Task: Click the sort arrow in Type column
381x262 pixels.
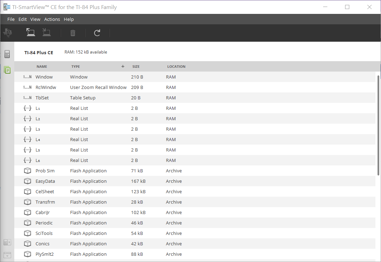Action: pyautogui.click(x=123, y=66)
